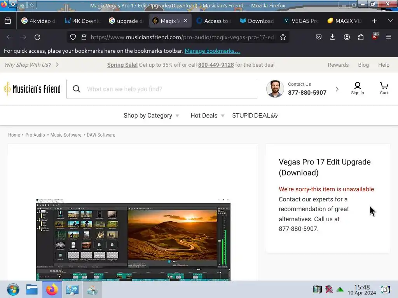Open tracking protection shield icon
Screen dimensions: 398x298
[x=73, y=37]
